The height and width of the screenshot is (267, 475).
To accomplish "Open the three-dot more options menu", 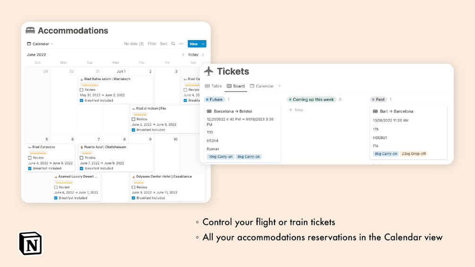I will (181, 44).
